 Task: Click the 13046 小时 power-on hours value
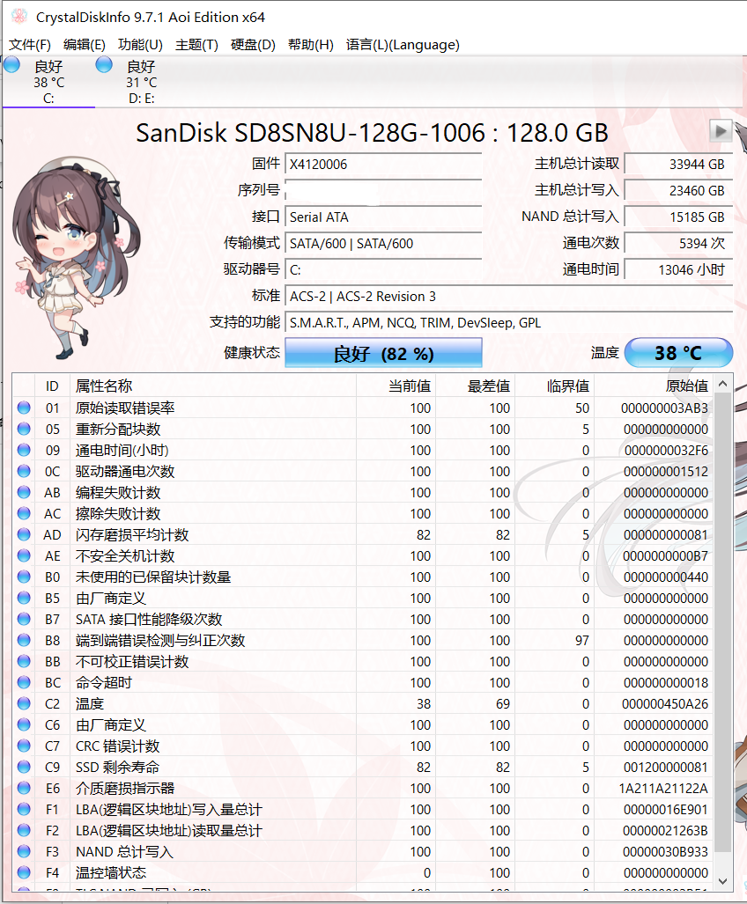coord(678,270)
